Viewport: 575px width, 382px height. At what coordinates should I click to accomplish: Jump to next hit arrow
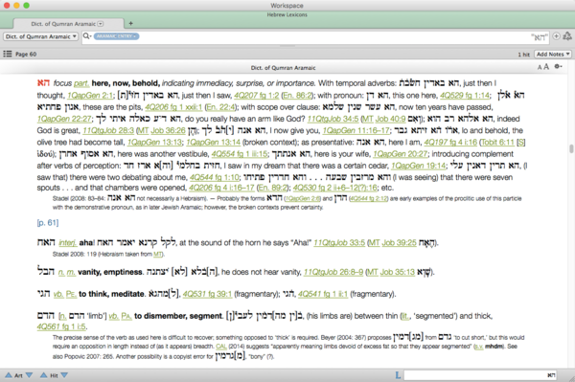click(x=64, y=375)
